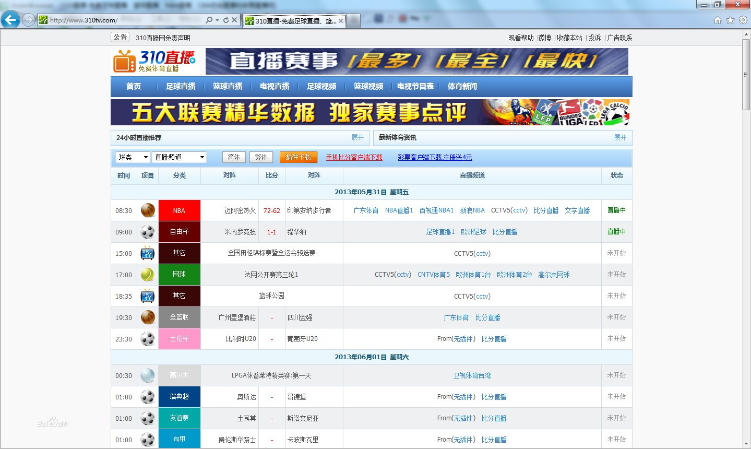Click 直播中 status in NBA row

[x=616, y=210]
